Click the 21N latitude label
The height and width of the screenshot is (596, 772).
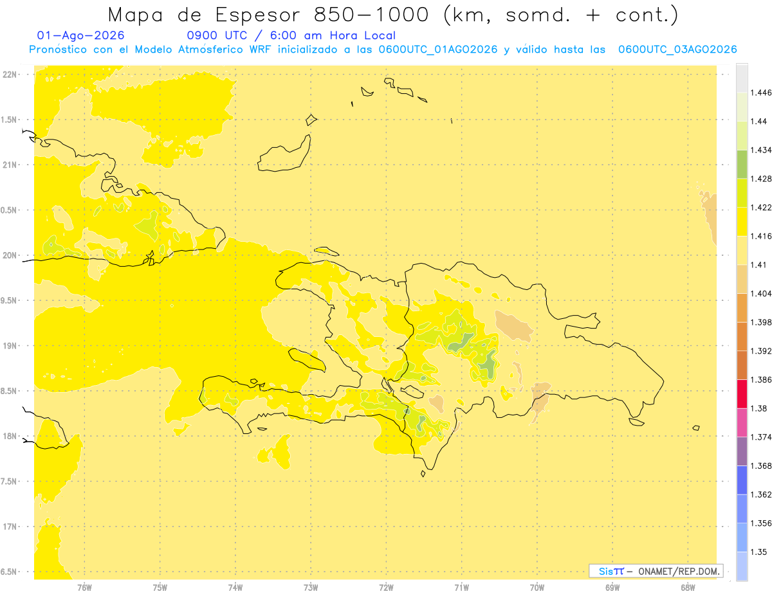pos(10,165)
